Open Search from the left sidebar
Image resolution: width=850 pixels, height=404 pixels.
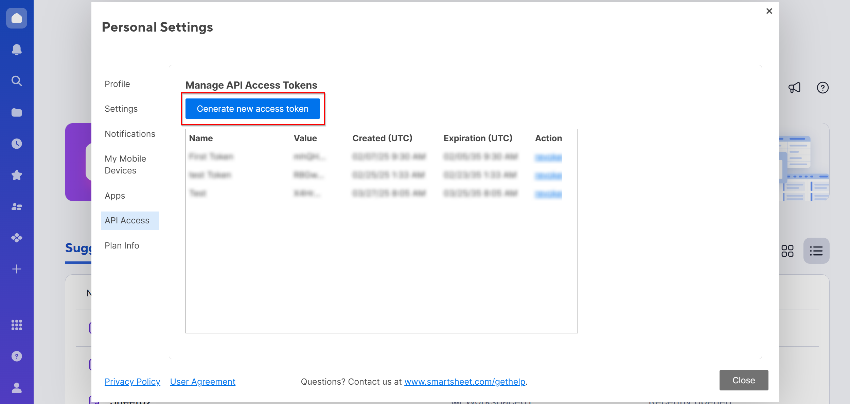[x=16, y=81]
